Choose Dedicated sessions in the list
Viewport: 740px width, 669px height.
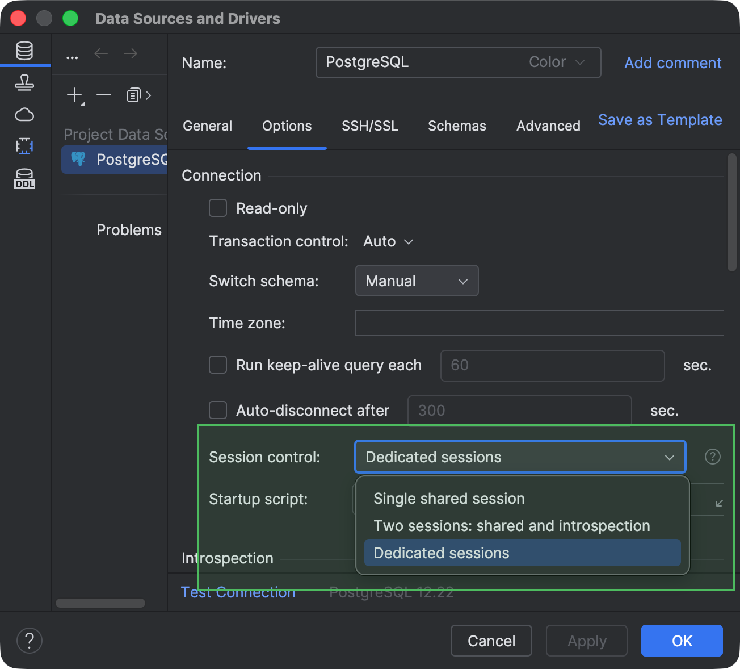[x=523, y=553]
